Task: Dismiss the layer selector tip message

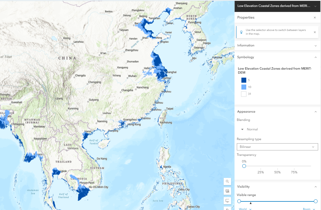Action: click(x=315, y=32)
